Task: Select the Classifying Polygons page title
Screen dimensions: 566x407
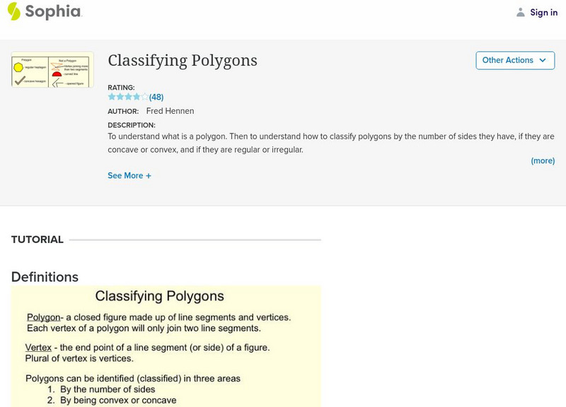Action: pos(183,61)
